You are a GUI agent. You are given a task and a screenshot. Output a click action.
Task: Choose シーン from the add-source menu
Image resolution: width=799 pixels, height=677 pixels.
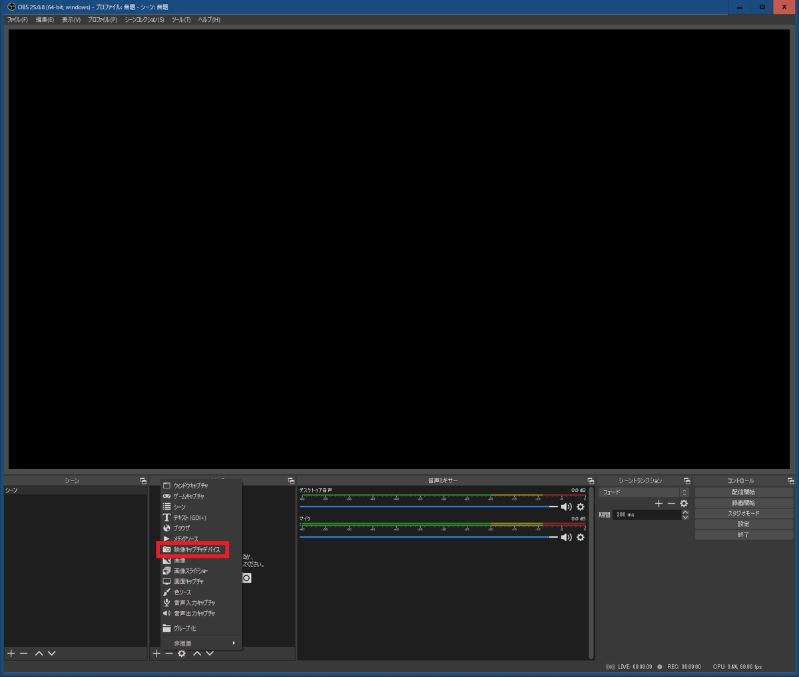[200, 507]
